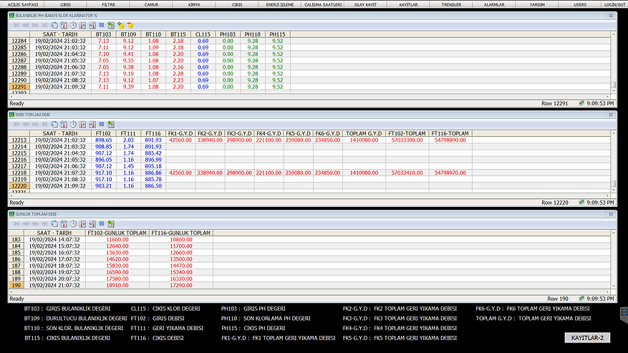
Task: Click the BT103 column header
Action: (103, 34)
